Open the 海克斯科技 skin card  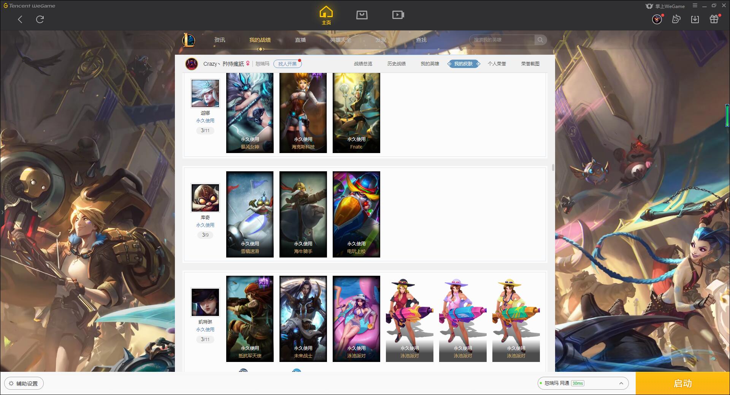303,113
